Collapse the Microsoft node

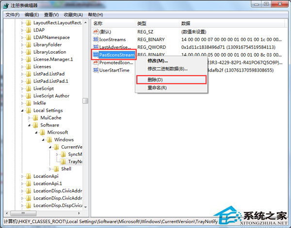pos(36,133)
